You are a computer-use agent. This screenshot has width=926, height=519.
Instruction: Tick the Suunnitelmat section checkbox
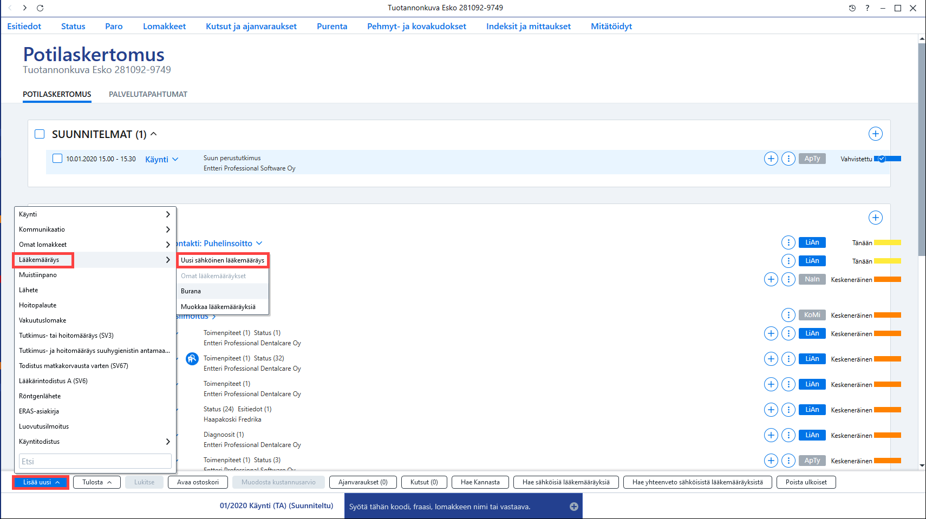pos(40,134)
